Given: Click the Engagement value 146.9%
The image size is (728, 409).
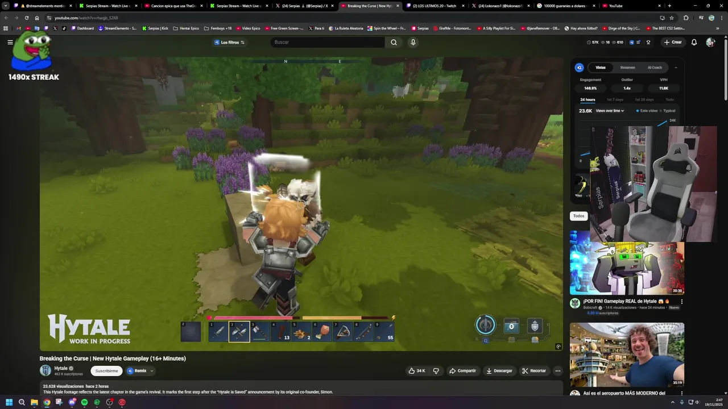Looking at the screenshot, I should click(x=590, y=88).
